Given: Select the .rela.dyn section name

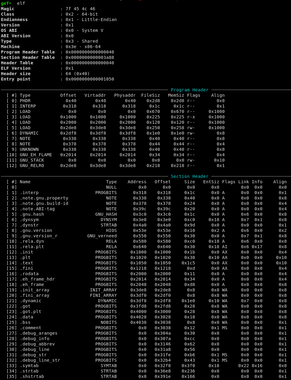Looking at the screenshot, I should coord(32,241).
